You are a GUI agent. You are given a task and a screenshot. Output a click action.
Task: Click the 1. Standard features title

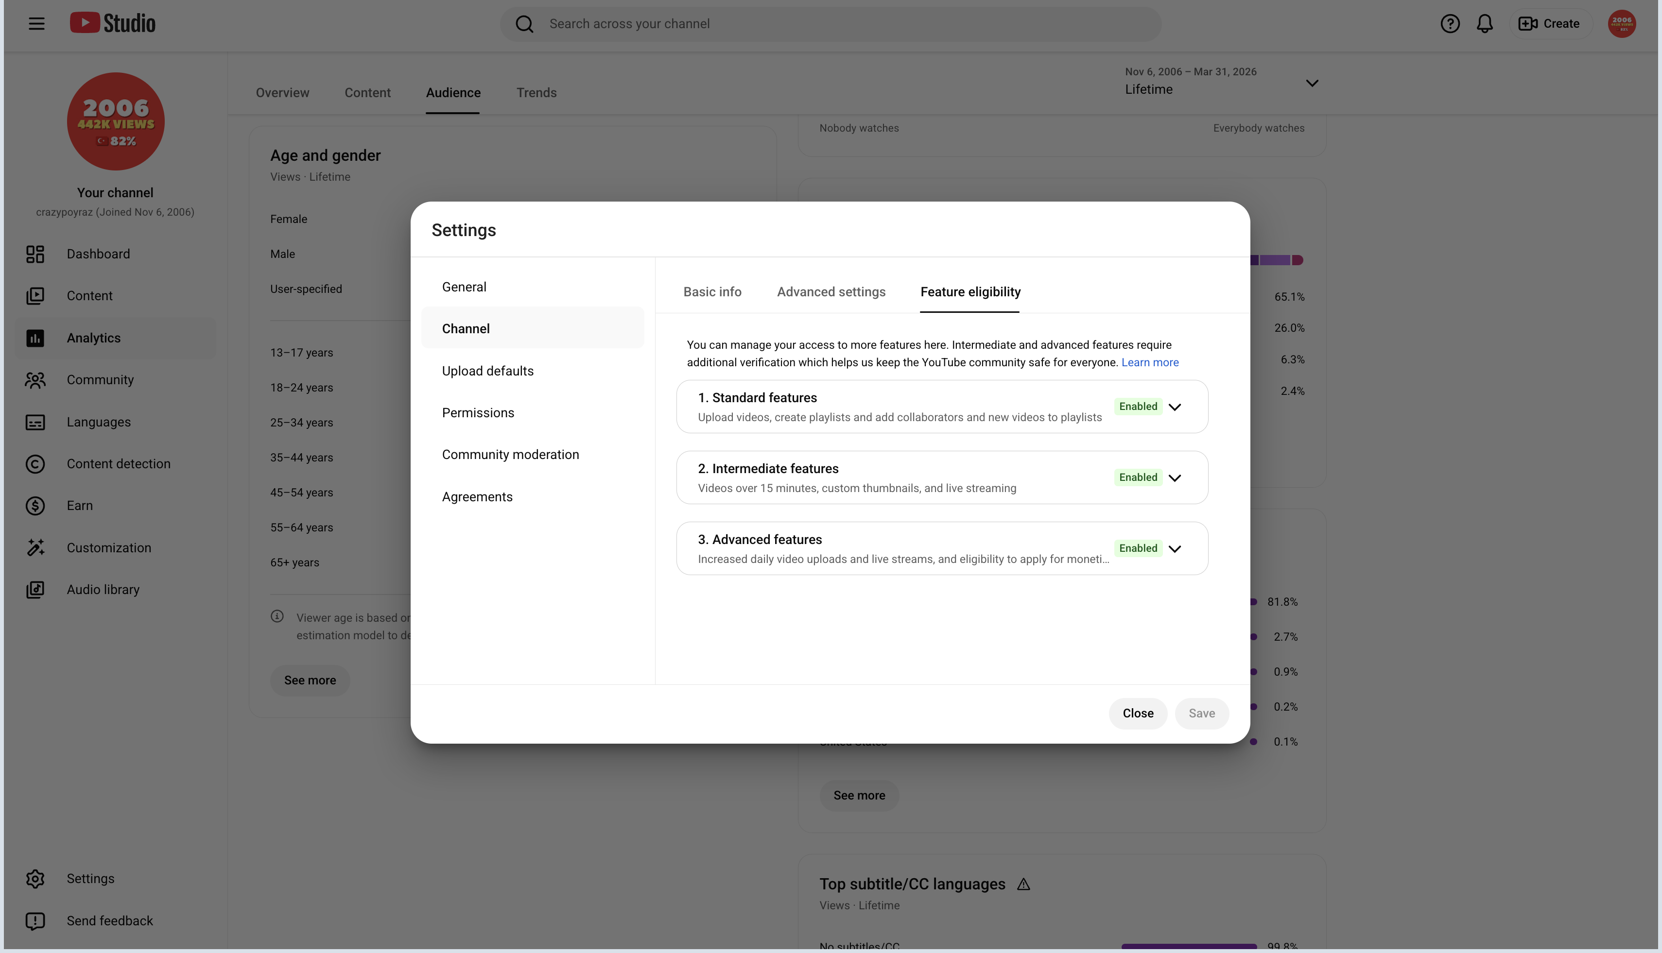[757, 398]
